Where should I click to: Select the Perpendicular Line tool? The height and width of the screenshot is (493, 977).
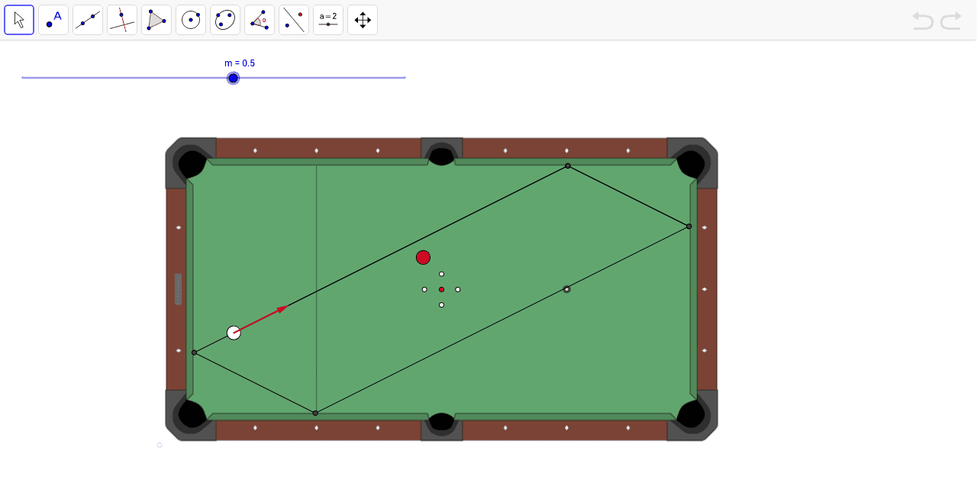coord(122,19)
